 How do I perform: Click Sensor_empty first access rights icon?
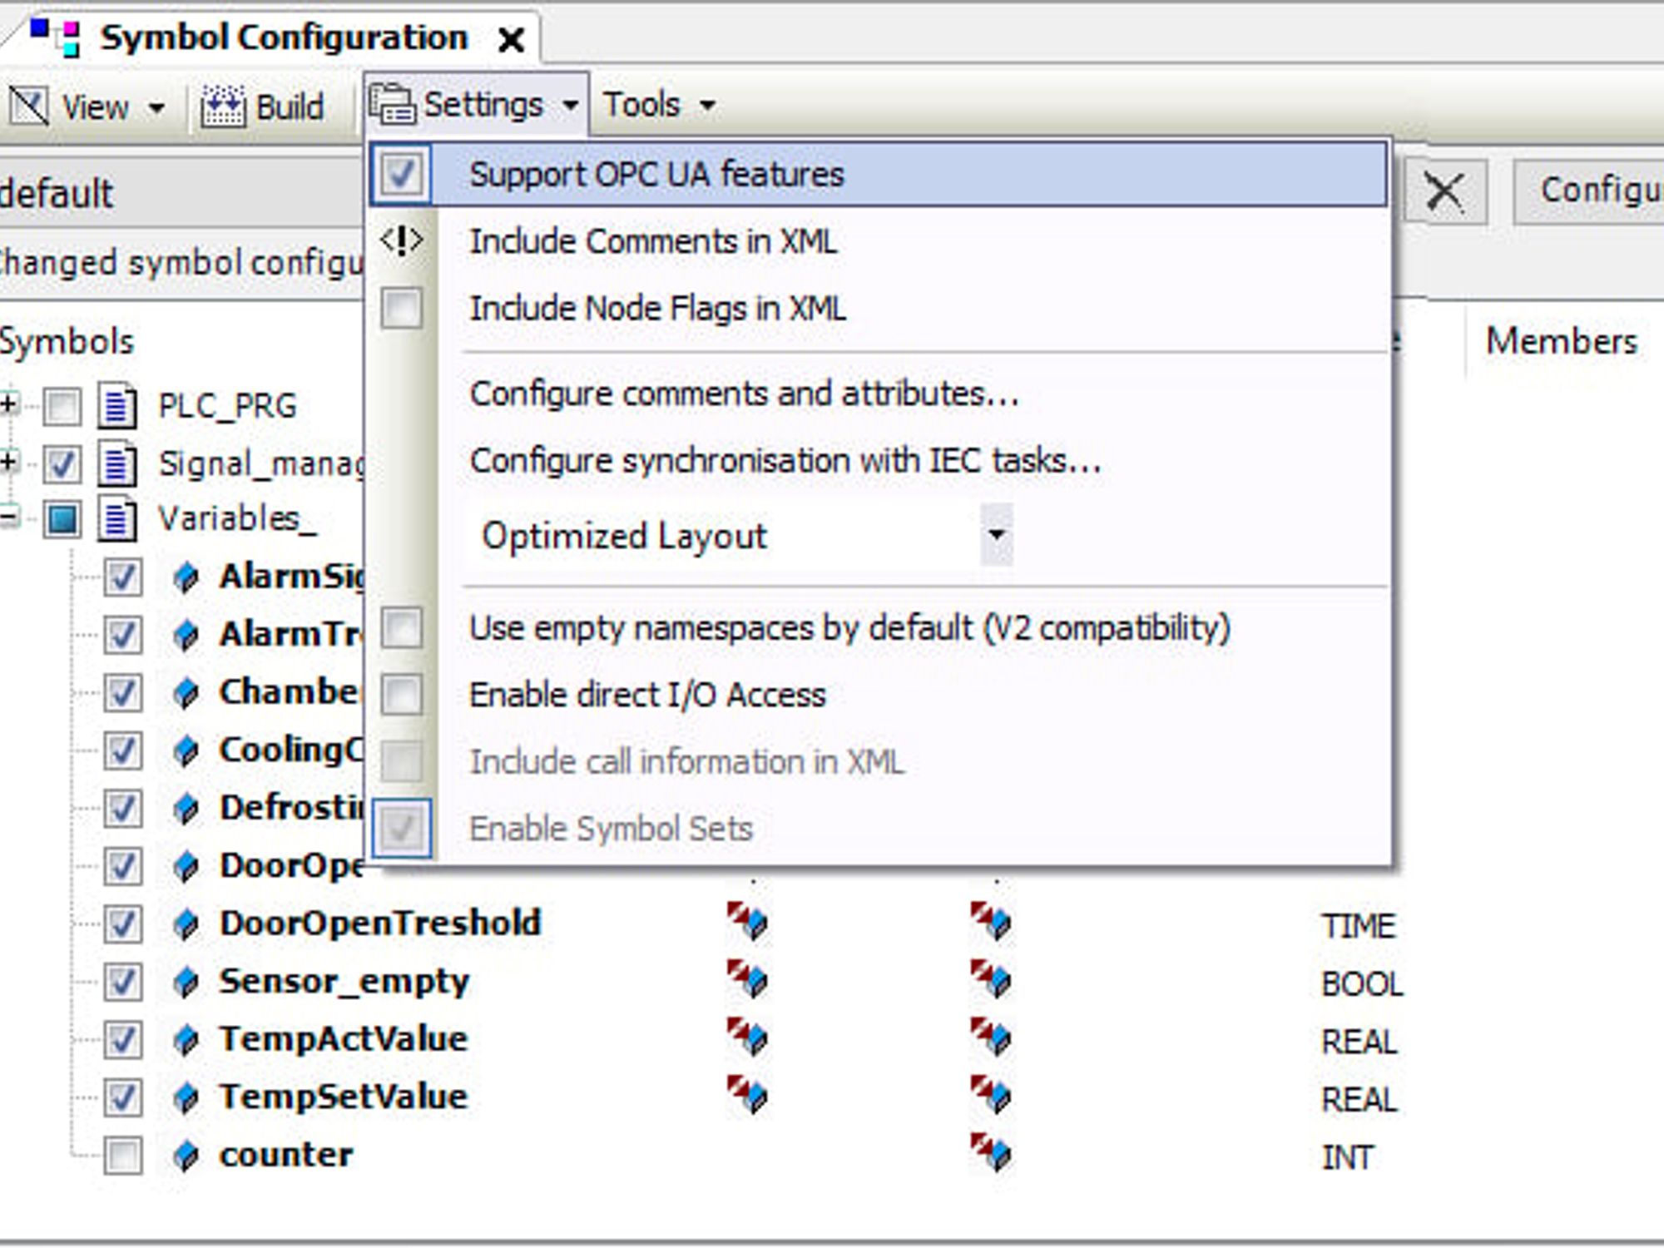(747, 978)
